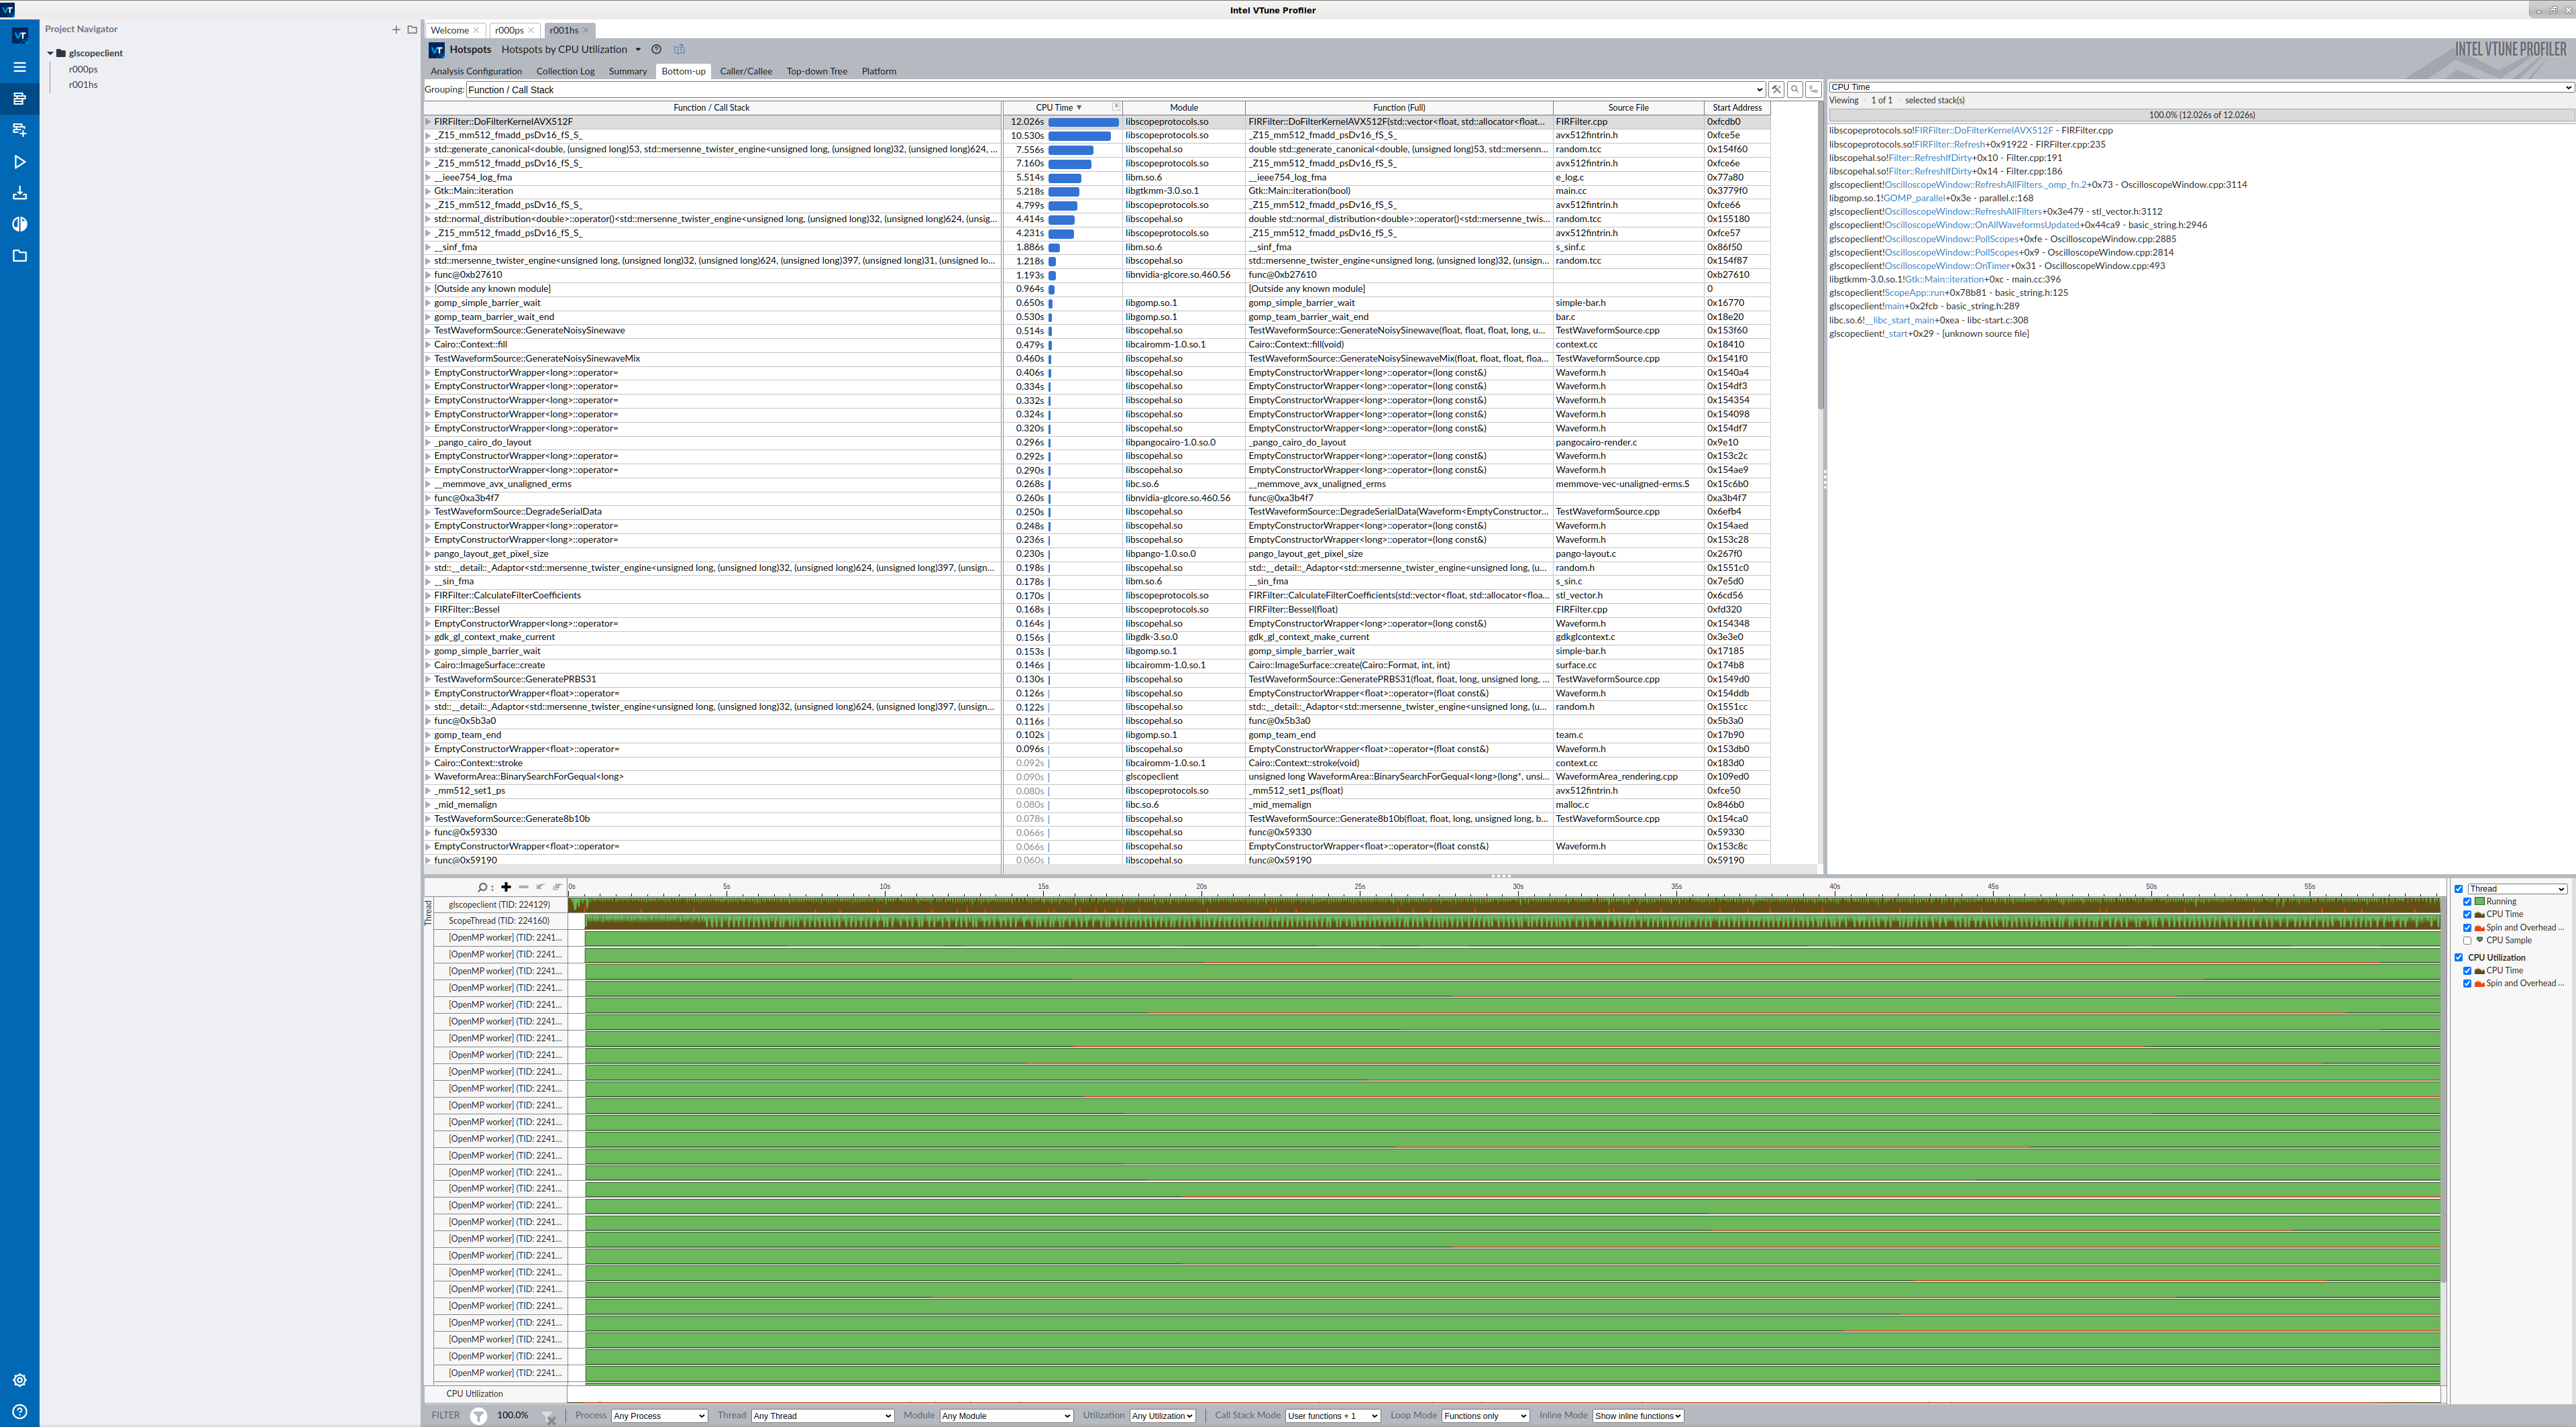Click the timeline undo zoom arrow icon
The image size is (2576, 1427).
point(540,887)
